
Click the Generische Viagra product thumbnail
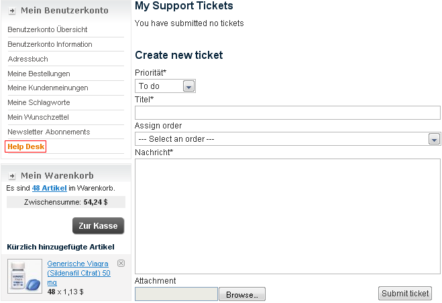(x=25, y=276)
